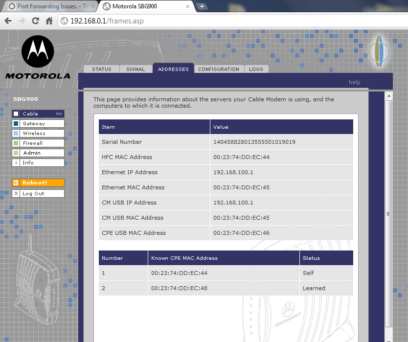The width and height of the screenshot is (408, 342).
Task: Click the light blue square icon beside Wireless
Action: point(16,133)
